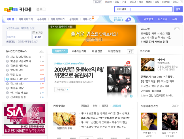
Task: Switch to 내 등업 알림 tab
Action: (114, 51)
